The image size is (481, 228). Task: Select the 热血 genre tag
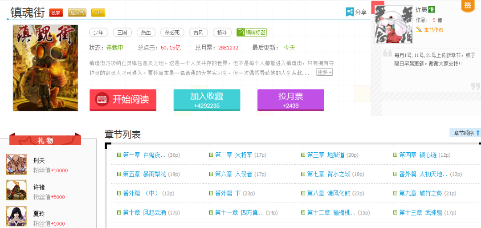tap(146, 32)
